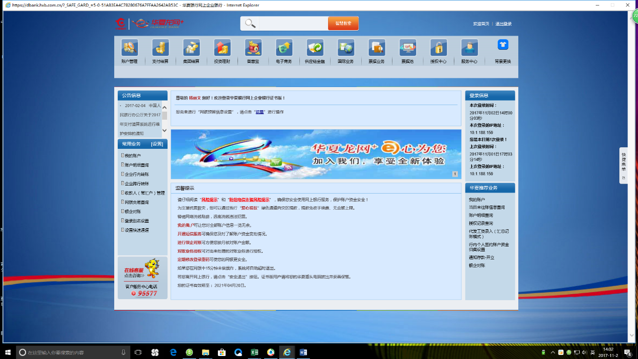Open the 投资理财 investment icon

coord(222,48)
